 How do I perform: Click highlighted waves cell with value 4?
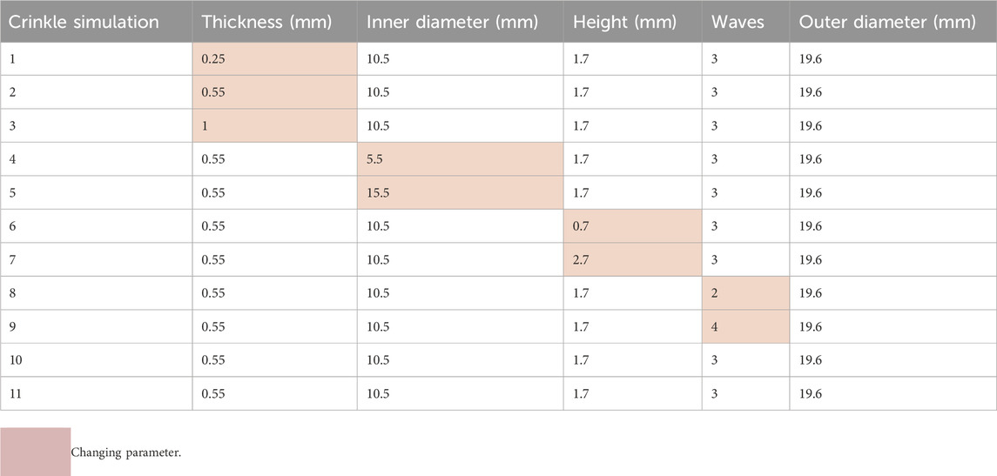pos(746,326)
